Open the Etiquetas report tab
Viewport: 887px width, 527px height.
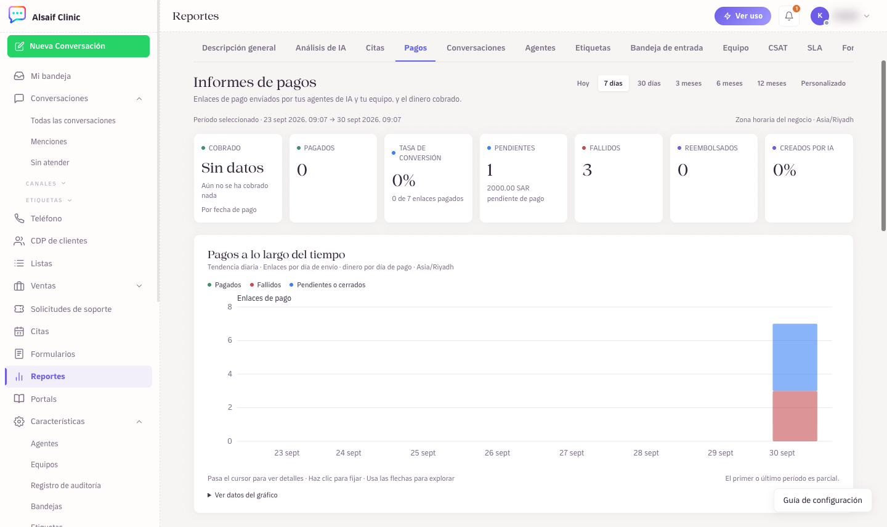tap(593, 47)
